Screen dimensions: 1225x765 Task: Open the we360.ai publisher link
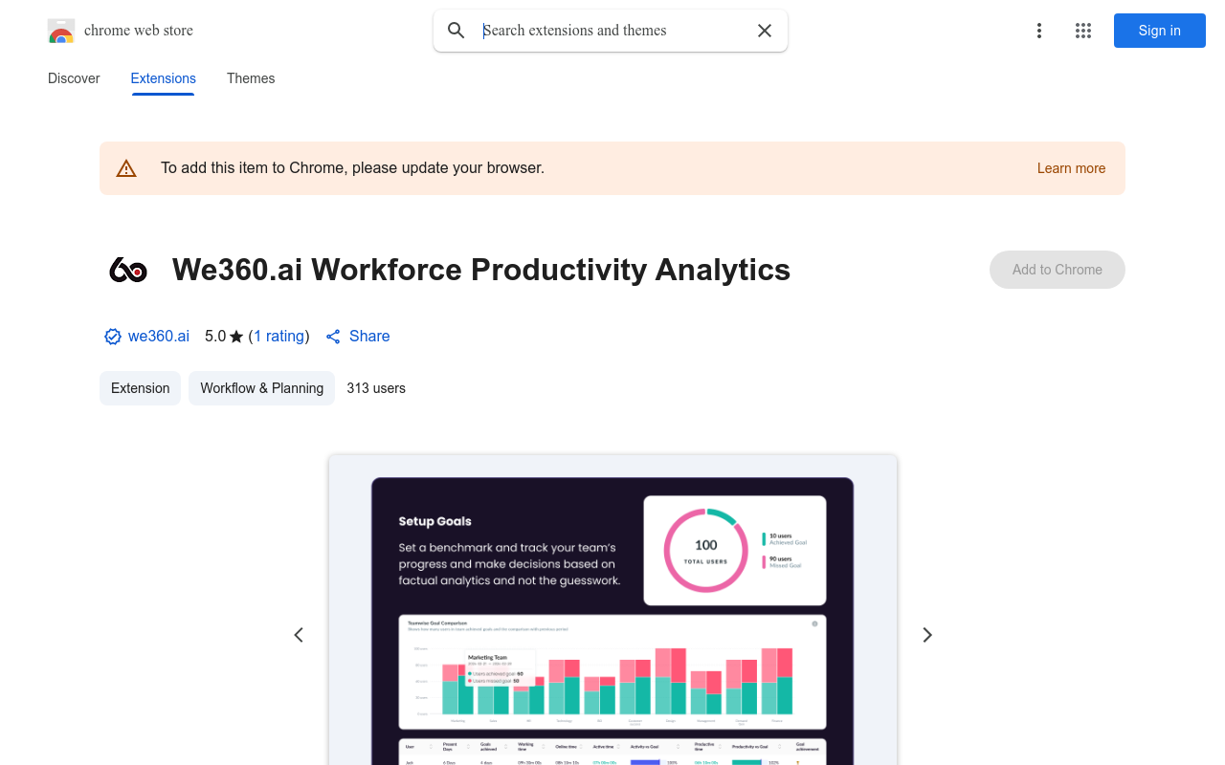[159, 337]
